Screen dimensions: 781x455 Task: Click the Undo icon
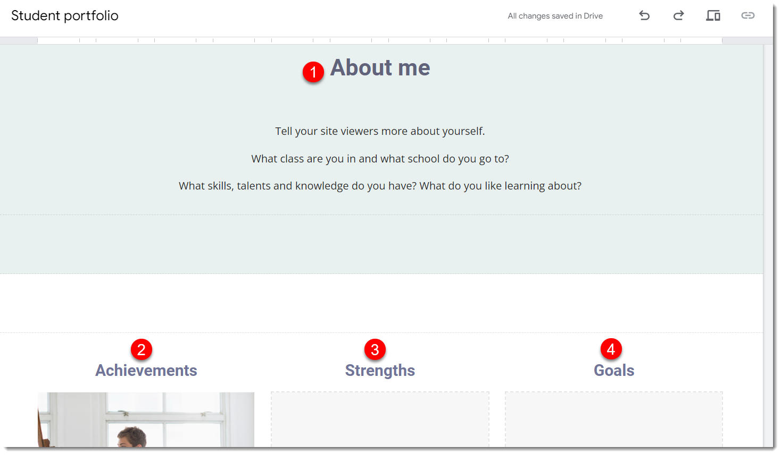(x=644, y=16)
